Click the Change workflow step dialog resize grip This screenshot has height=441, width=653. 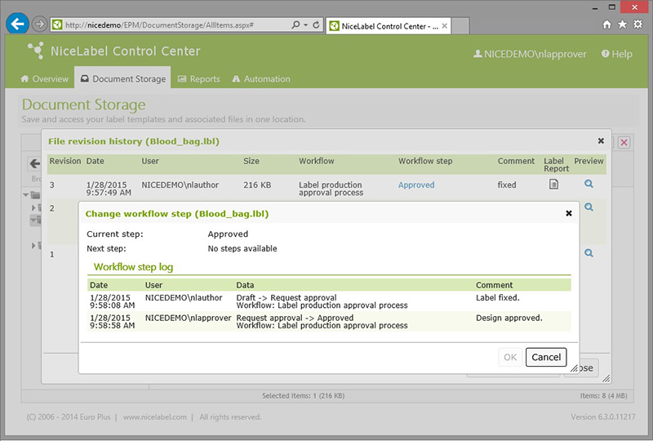point(574,368)
